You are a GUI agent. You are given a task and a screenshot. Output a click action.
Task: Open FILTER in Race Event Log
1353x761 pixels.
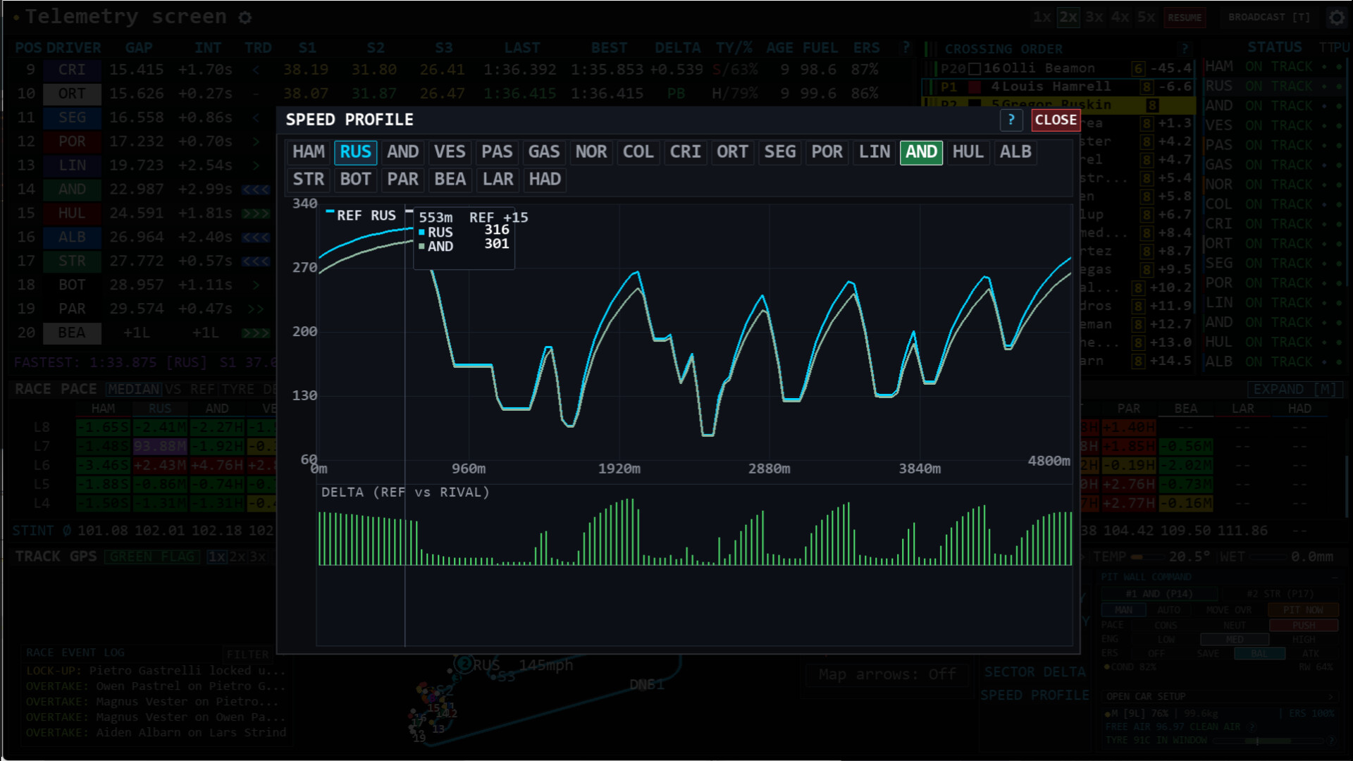247,654
